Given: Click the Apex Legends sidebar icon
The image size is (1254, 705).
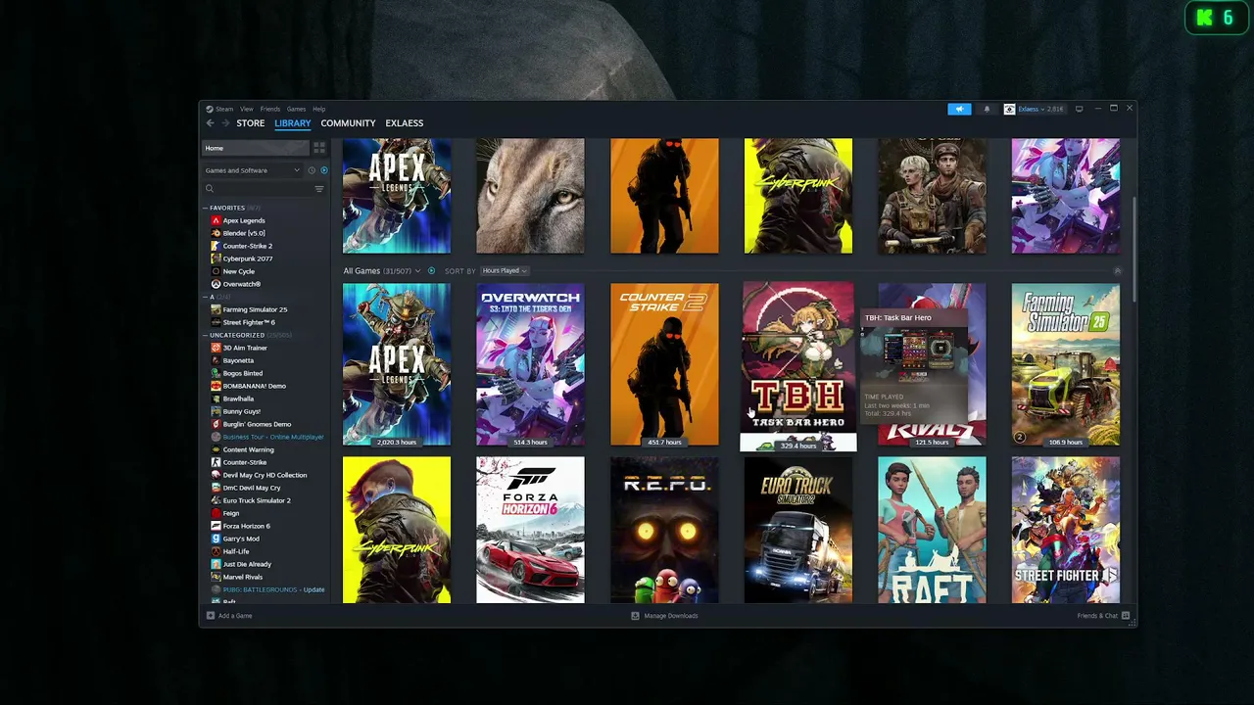Looking at the screenshot, I should coord(216,220).
